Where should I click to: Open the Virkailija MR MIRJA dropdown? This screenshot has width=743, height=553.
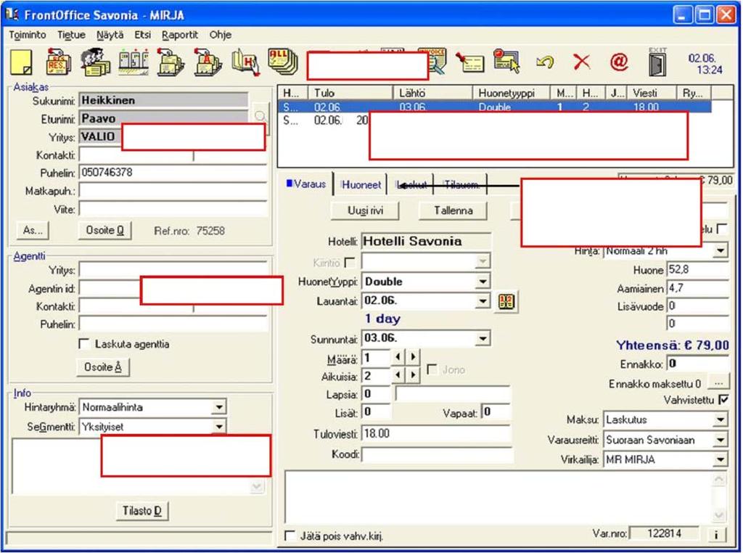click(x=721, y=459)
